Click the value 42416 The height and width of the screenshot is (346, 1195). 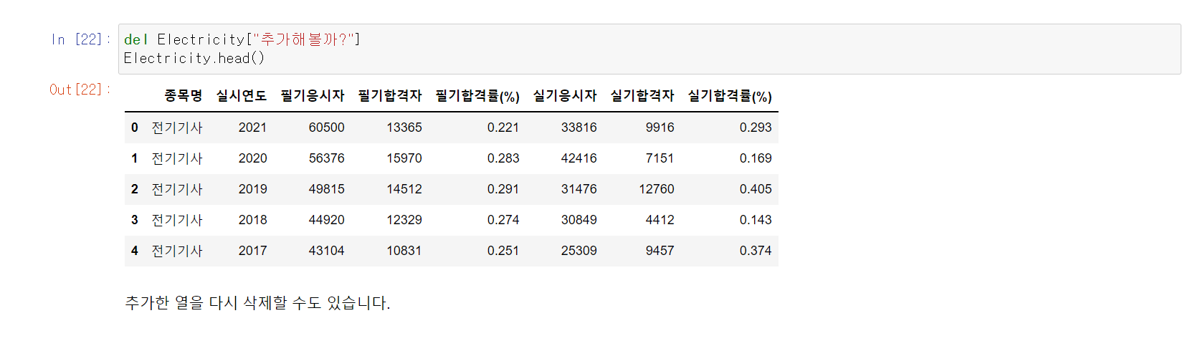pyautogui.click(x=579, y=158)
